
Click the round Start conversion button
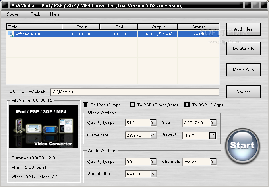[x=242, y=146]
